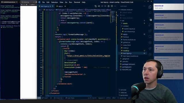Screen dimensions: 184x103
Task: Select the text-layer.js editor tab
Action: point(45,6)
